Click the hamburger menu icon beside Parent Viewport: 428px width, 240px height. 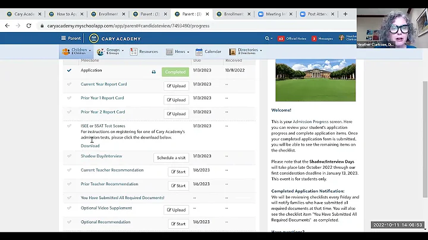pos(64,38)
